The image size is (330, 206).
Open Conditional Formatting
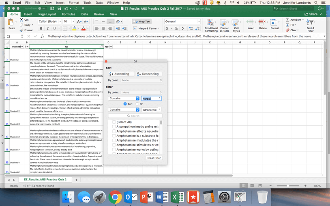211,26
